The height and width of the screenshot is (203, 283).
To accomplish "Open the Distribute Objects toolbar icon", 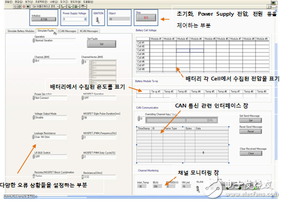I will point(70,6).
